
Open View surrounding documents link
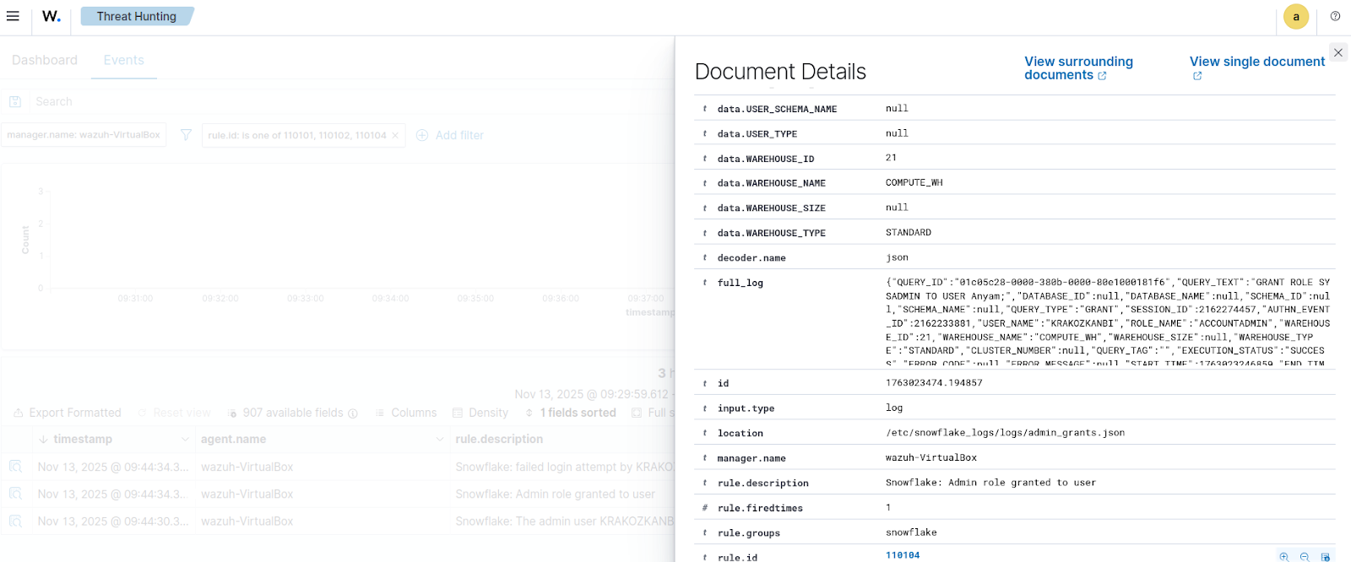1078,68
